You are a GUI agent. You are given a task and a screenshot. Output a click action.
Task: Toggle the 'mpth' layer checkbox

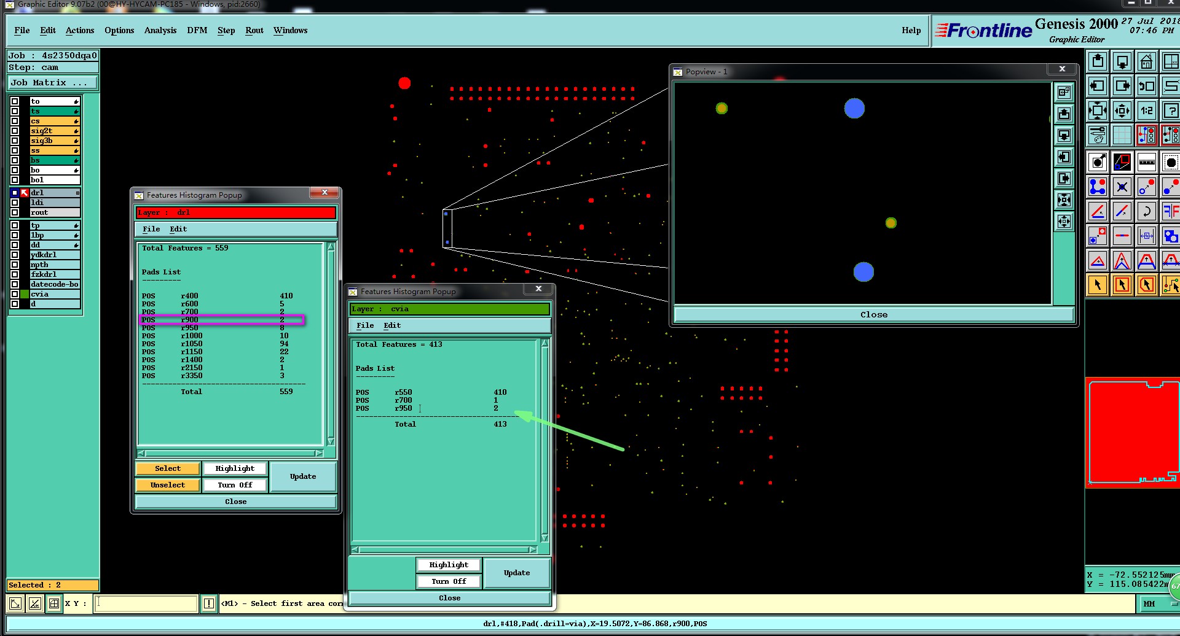[15, 265]
